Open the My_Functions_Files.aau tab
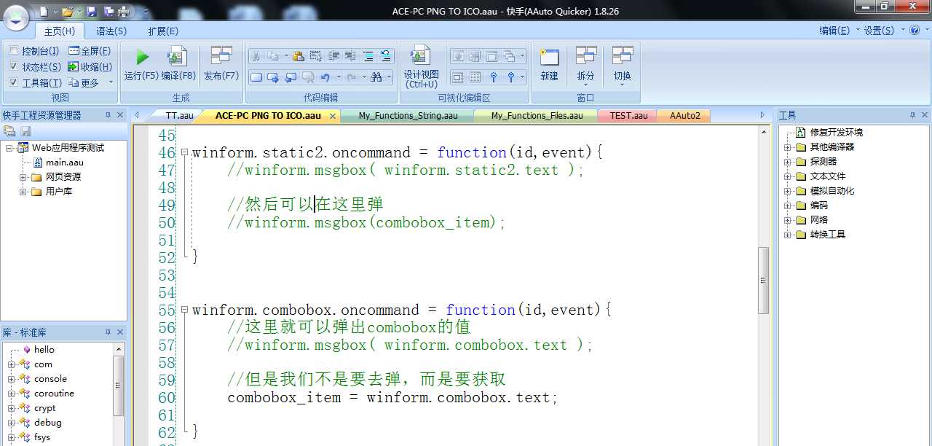932x446 pixels. point(537,116)
